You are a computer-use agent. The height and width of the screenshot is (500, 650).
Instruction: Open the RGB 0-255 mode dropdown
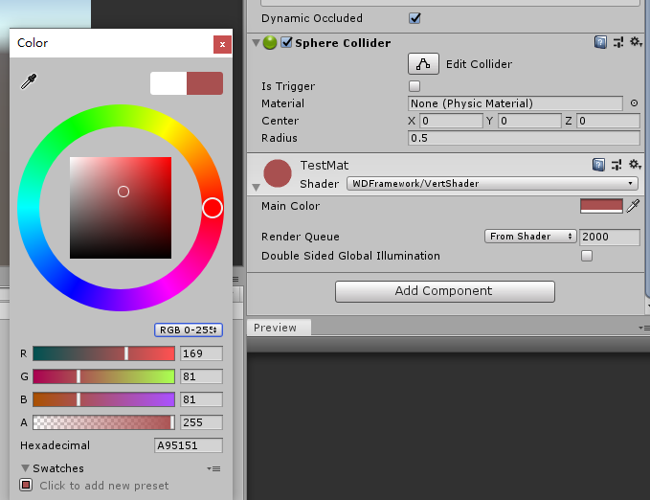189,330
